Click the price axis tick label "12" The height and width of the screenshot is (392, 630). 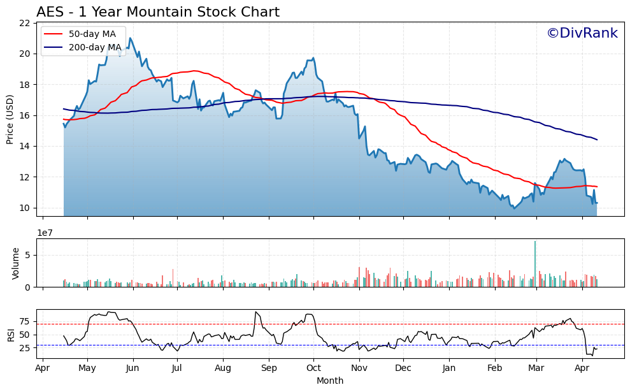click(25, 177)
